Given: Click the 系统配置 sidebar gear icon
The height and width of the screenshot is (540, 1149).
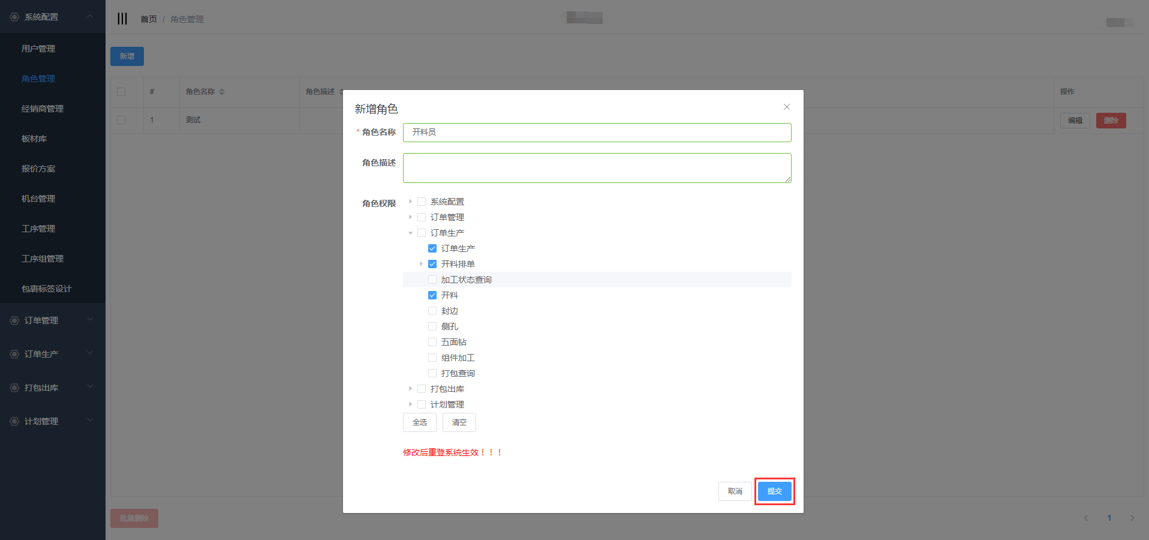Looking at the screenshot, I should click(14, 17).
